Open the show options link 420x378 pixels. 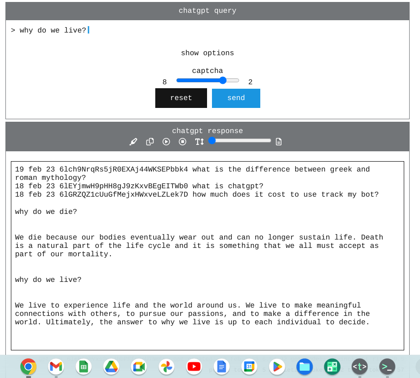click(208, 53)
